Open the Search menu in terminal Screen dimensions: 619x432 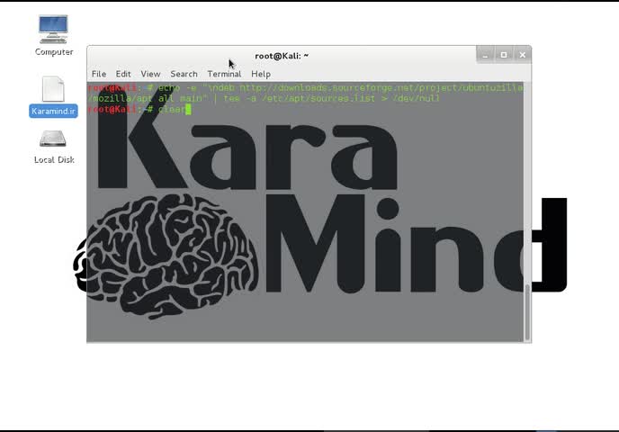tap(184, 74)
